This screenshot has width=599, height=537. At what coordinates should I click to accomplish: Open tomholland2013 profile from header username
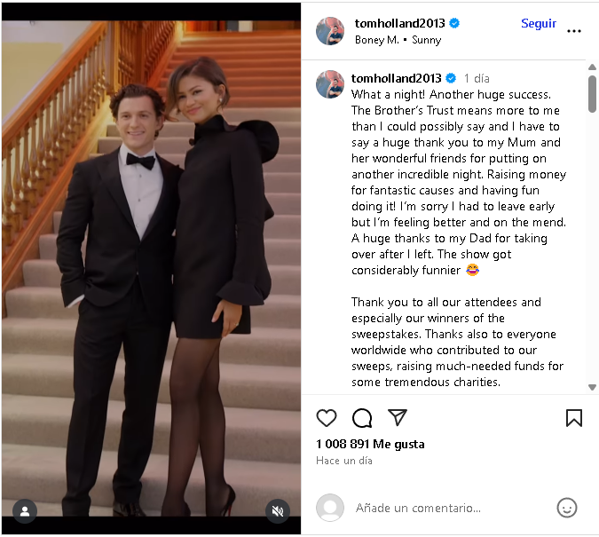click(399, 23)
